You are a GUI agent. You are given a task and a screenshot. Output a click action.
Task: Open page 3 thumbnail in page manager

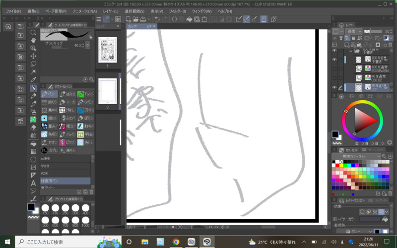tap(108, 91)
